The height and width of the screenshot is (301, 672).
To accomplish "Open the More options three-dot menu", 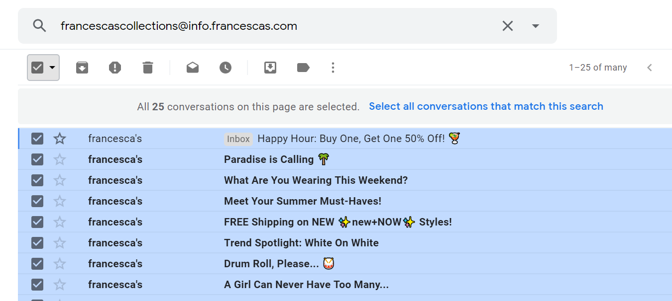I will pyautogui.click(x=333, y=68).
